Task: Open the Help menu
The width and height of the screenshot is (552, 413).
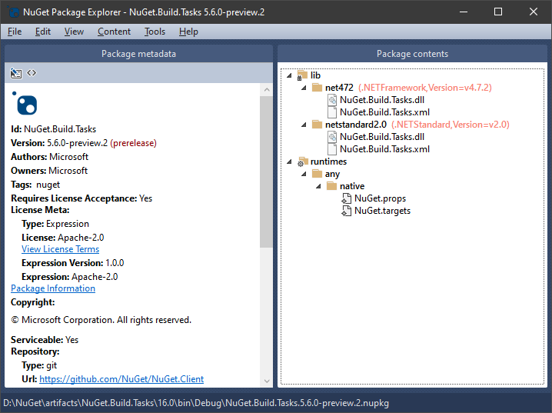Action: point(188,32)
